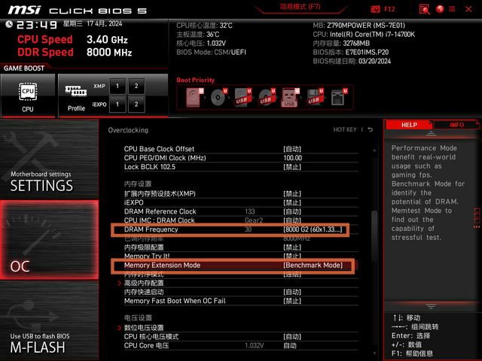Activate XMP profile 2

pos(136,86)
